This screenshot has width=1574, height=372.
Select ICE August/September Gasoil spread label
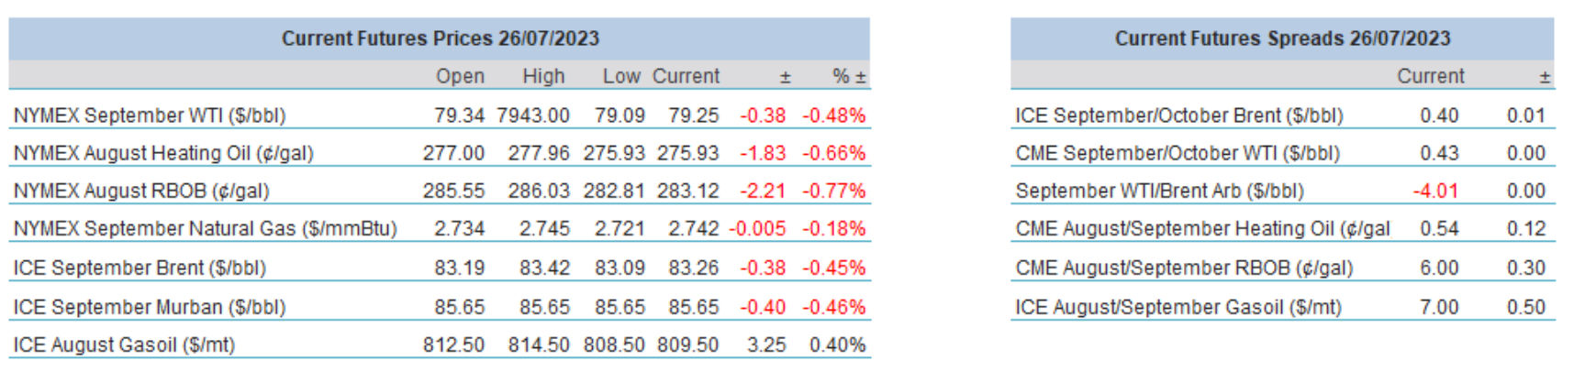pos(1178,307)
